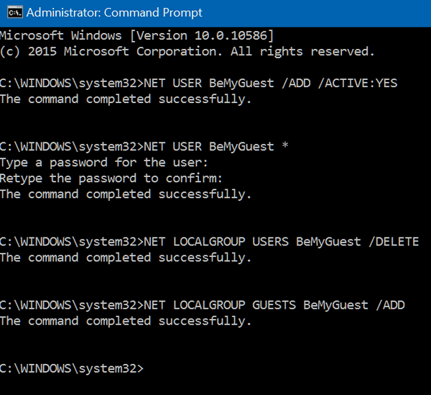Click the success message under the /DELETE command

[x=126, y=258]
